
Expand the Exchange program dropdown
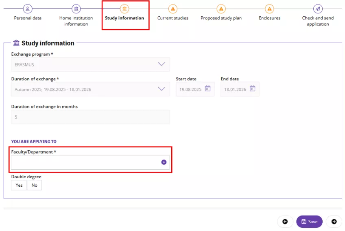tap(161, 64)
